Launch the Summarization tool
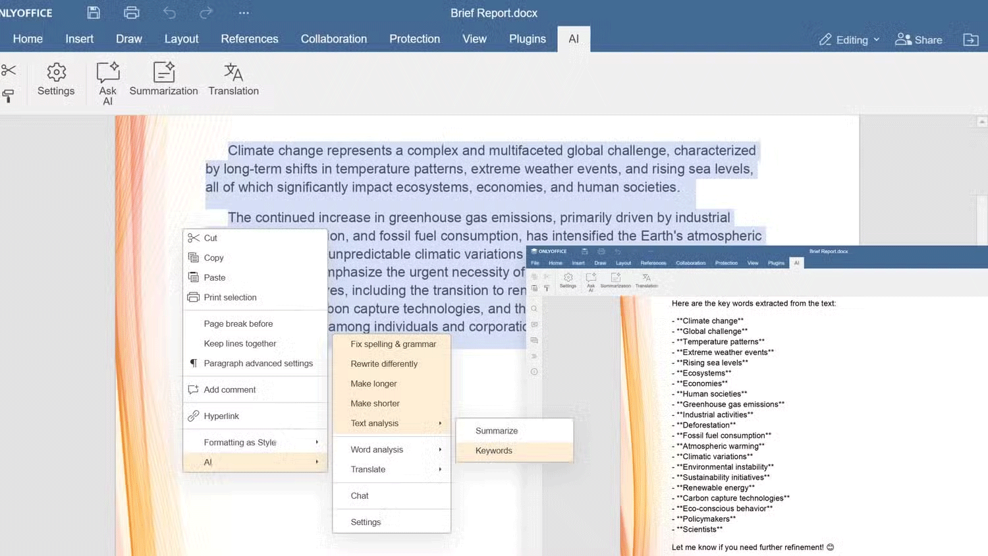The image size is (988, 556). pyautogui.click(x=163, y=80)
